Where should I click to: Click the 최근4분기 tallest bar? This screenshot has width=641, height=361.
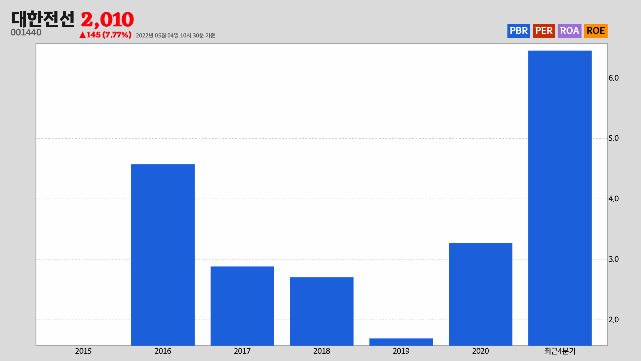point(560,198)
